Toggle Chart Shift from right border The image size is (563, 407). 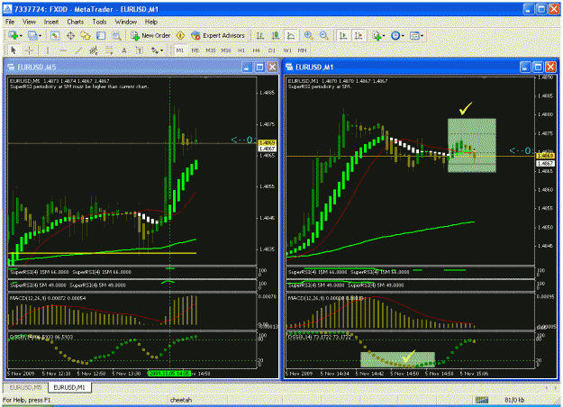(359, 35)
